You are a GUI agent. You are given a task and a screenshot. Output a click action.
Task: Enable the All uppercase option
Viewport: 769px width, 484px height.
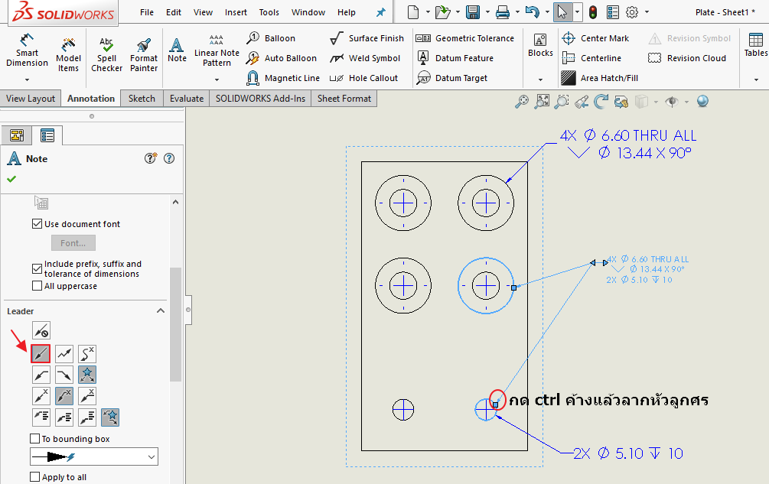coord(37,285)
